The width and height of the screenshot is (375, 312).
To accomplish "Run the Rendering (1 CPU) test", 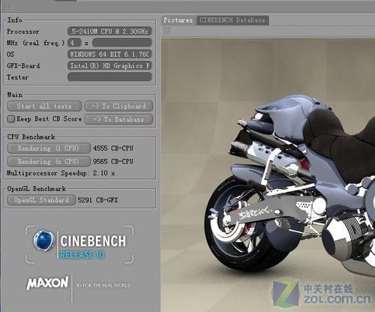I will coord(49,148).
